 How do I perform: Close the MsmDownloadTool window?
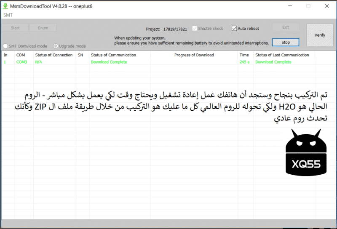click(327, 6)
